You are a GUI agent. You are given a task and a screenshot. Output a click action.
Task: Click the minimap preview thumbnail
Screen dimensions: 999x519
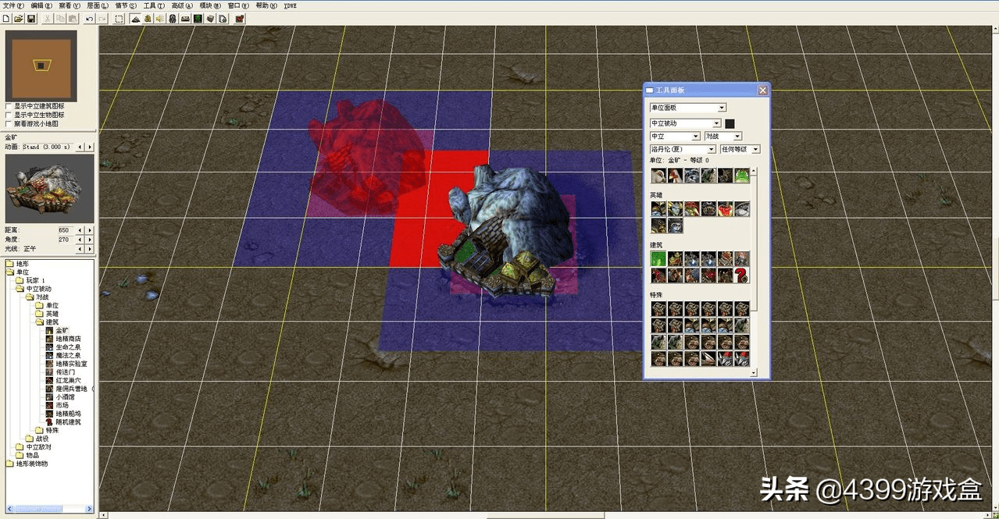(x=41, y=66)
